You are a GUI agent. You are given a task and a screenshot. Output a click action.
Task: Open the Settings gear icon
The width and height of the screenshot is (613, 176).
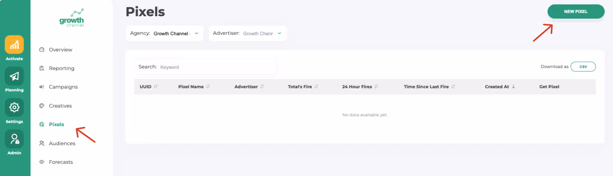coord(14,107)
